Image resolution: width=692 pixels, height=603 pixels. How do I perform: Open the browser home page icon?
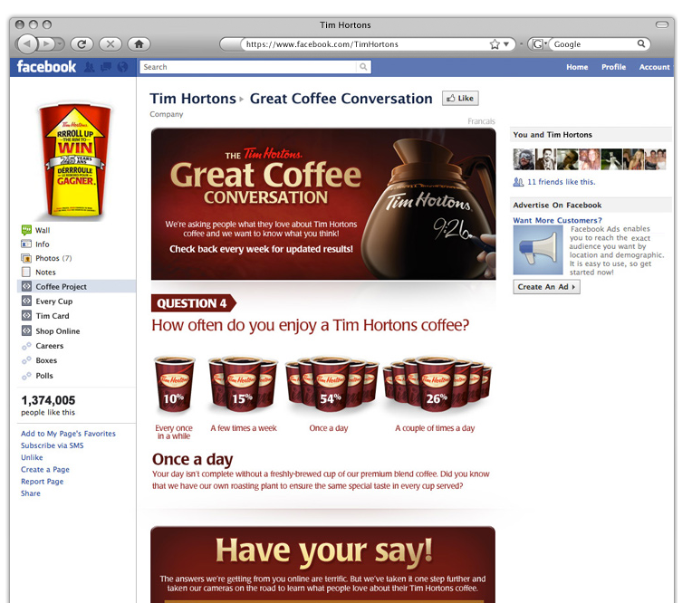[x=139, y=44]
